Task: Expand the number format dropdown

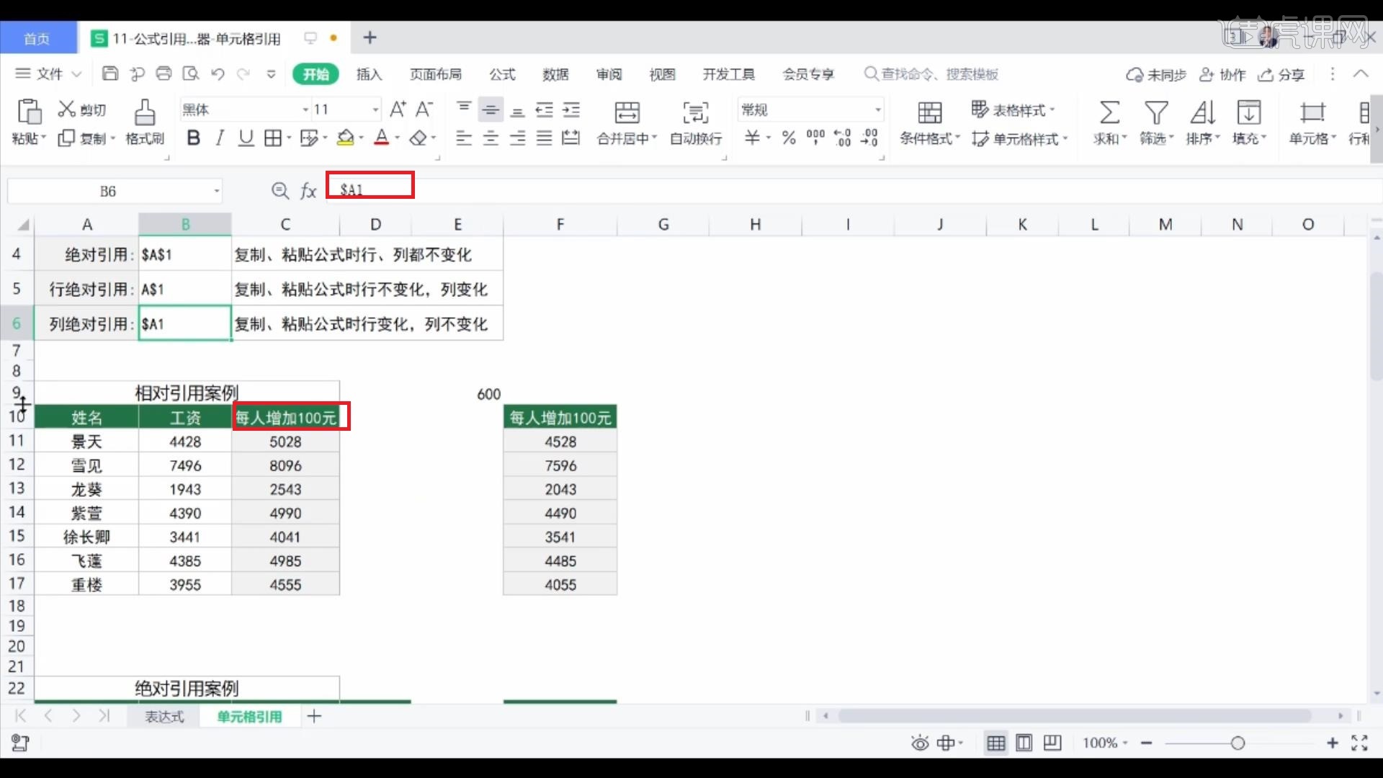Action: point(877,109)
